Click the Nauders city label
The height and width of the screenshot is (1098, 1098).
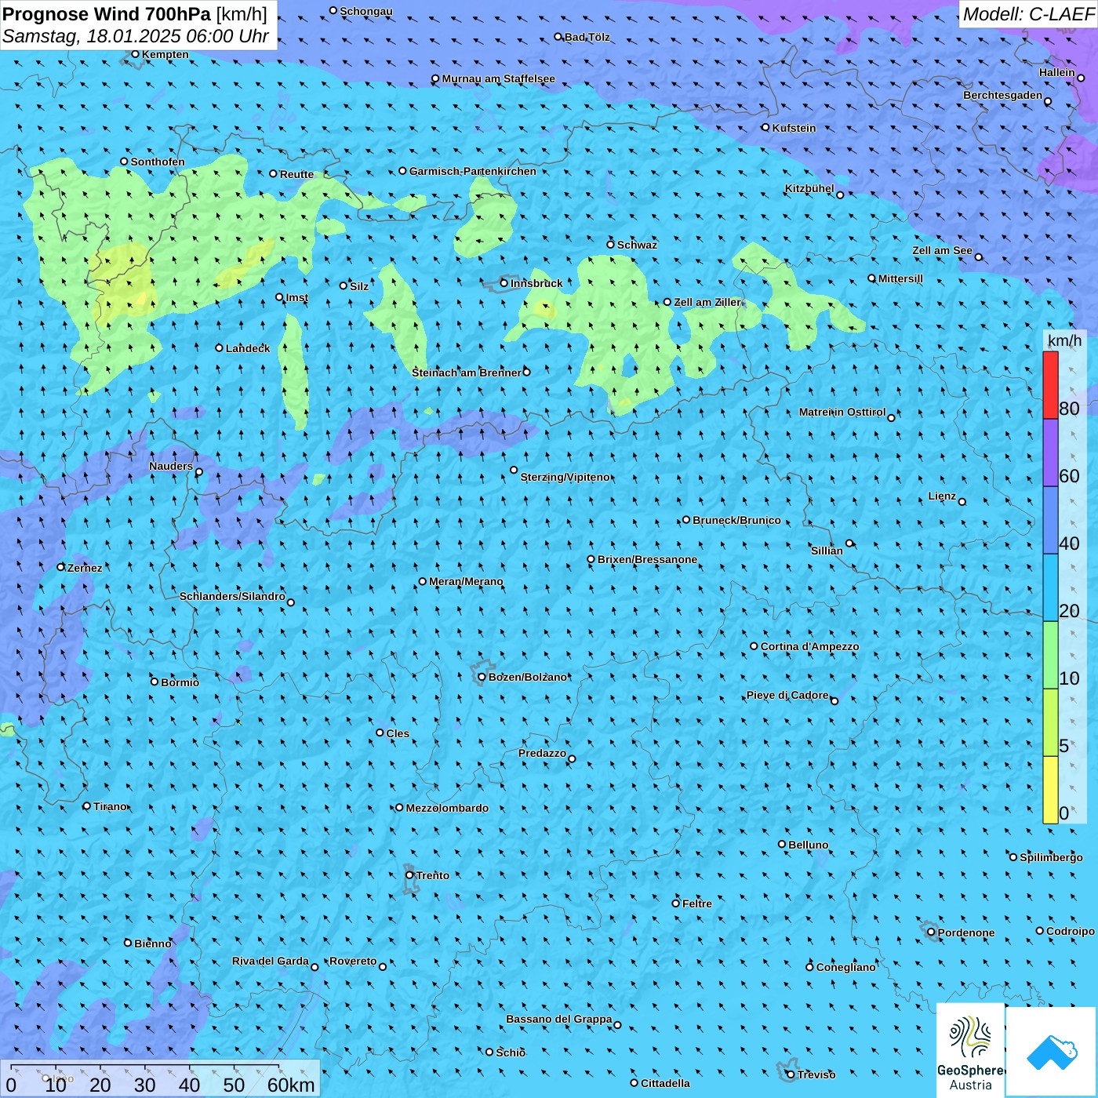tap(171, 466)
